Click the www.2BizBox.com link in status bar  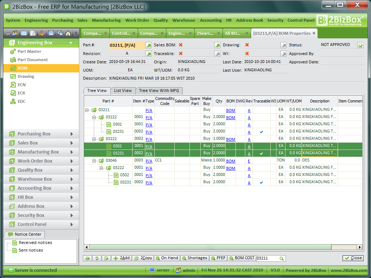click(349, 270)
